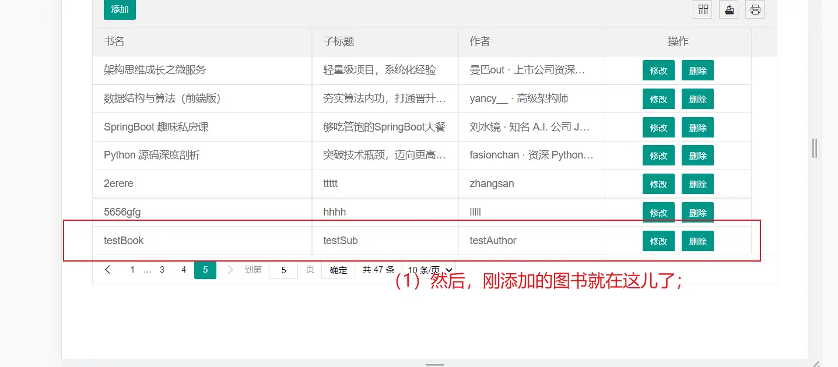Select the testBook book name cell

pos(202,241)
